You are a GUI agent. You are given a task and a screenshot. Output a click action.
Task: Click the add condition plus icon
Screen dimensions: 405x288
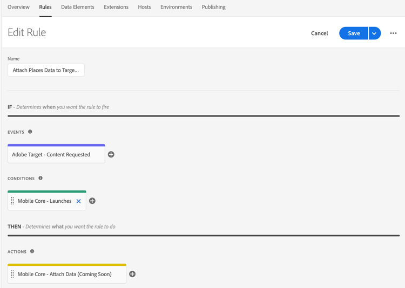click(x=92, y=201)
